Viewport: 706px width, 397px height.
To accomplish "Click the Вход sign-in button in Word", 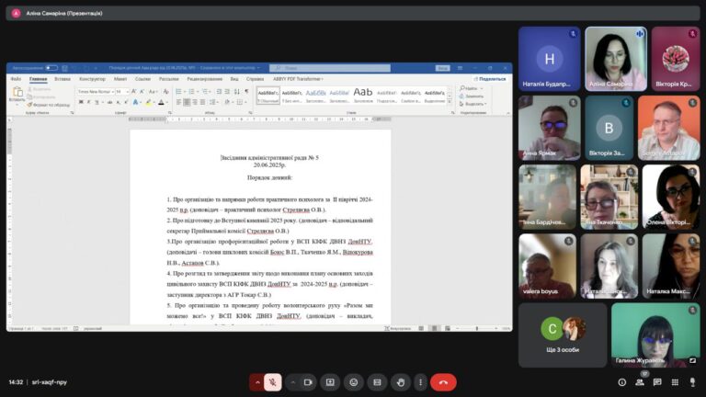I will (x=442, y=68).
